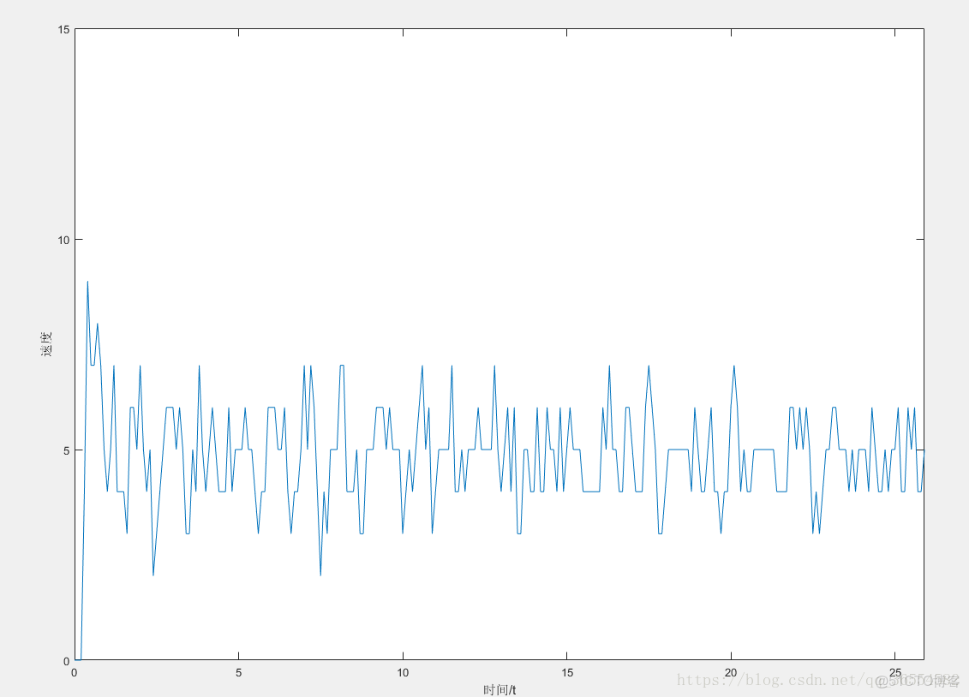The width and height of the screenshot is (969, 697).
Task: Click the y-axis label 速度
Action: tap(47, 344)
